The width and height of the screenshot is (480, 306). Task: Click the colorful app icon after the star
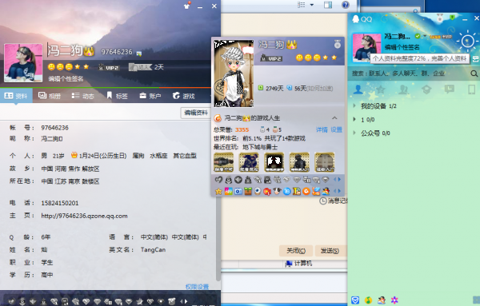click(x=228, y=192)
